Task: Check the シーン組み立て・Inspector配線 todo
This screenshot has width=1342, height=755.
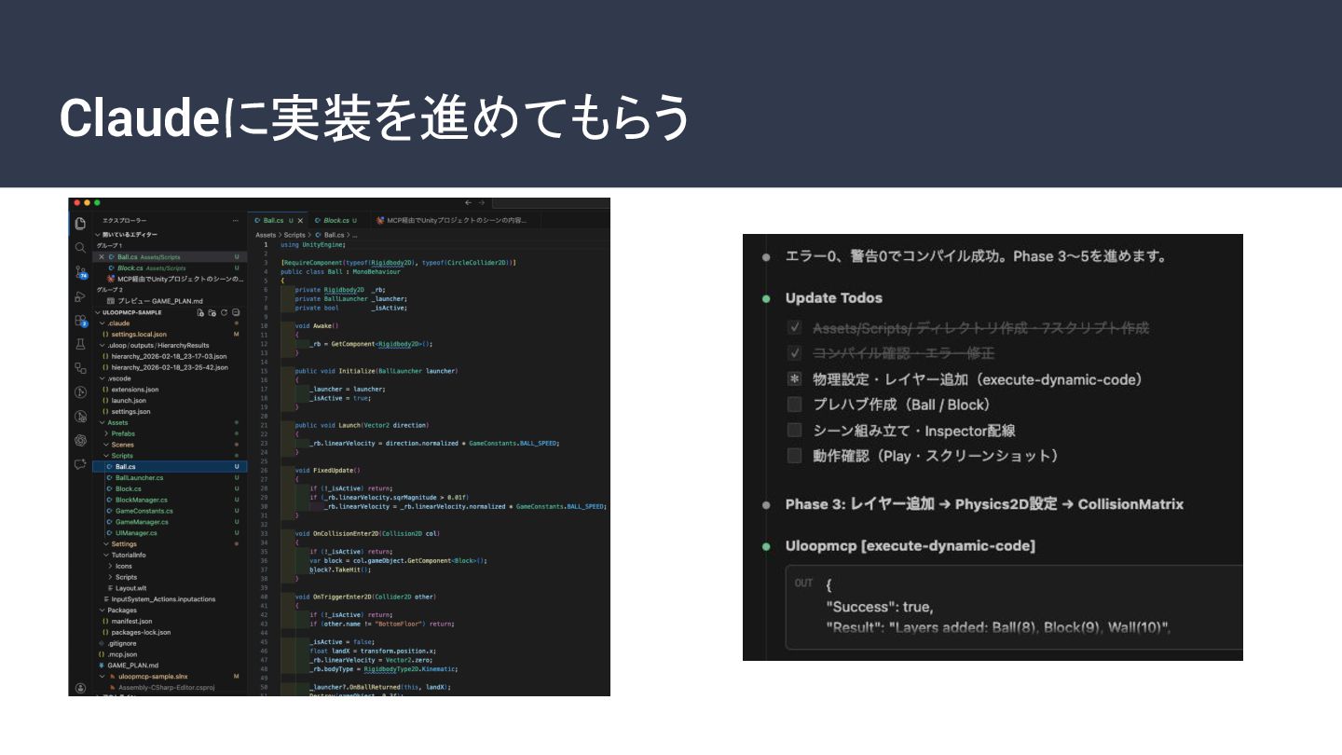Action: click(x=794, y=430)
